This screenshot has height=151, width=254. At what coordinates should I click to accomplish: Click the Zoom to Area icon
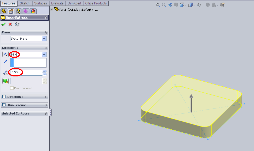(x=164, y=5)
